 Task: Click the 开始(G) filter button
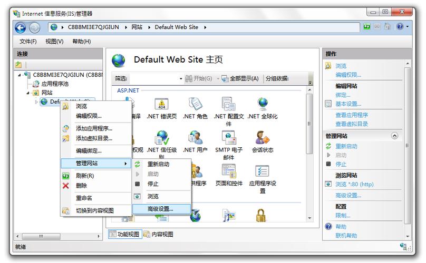[x=199, y=78]
